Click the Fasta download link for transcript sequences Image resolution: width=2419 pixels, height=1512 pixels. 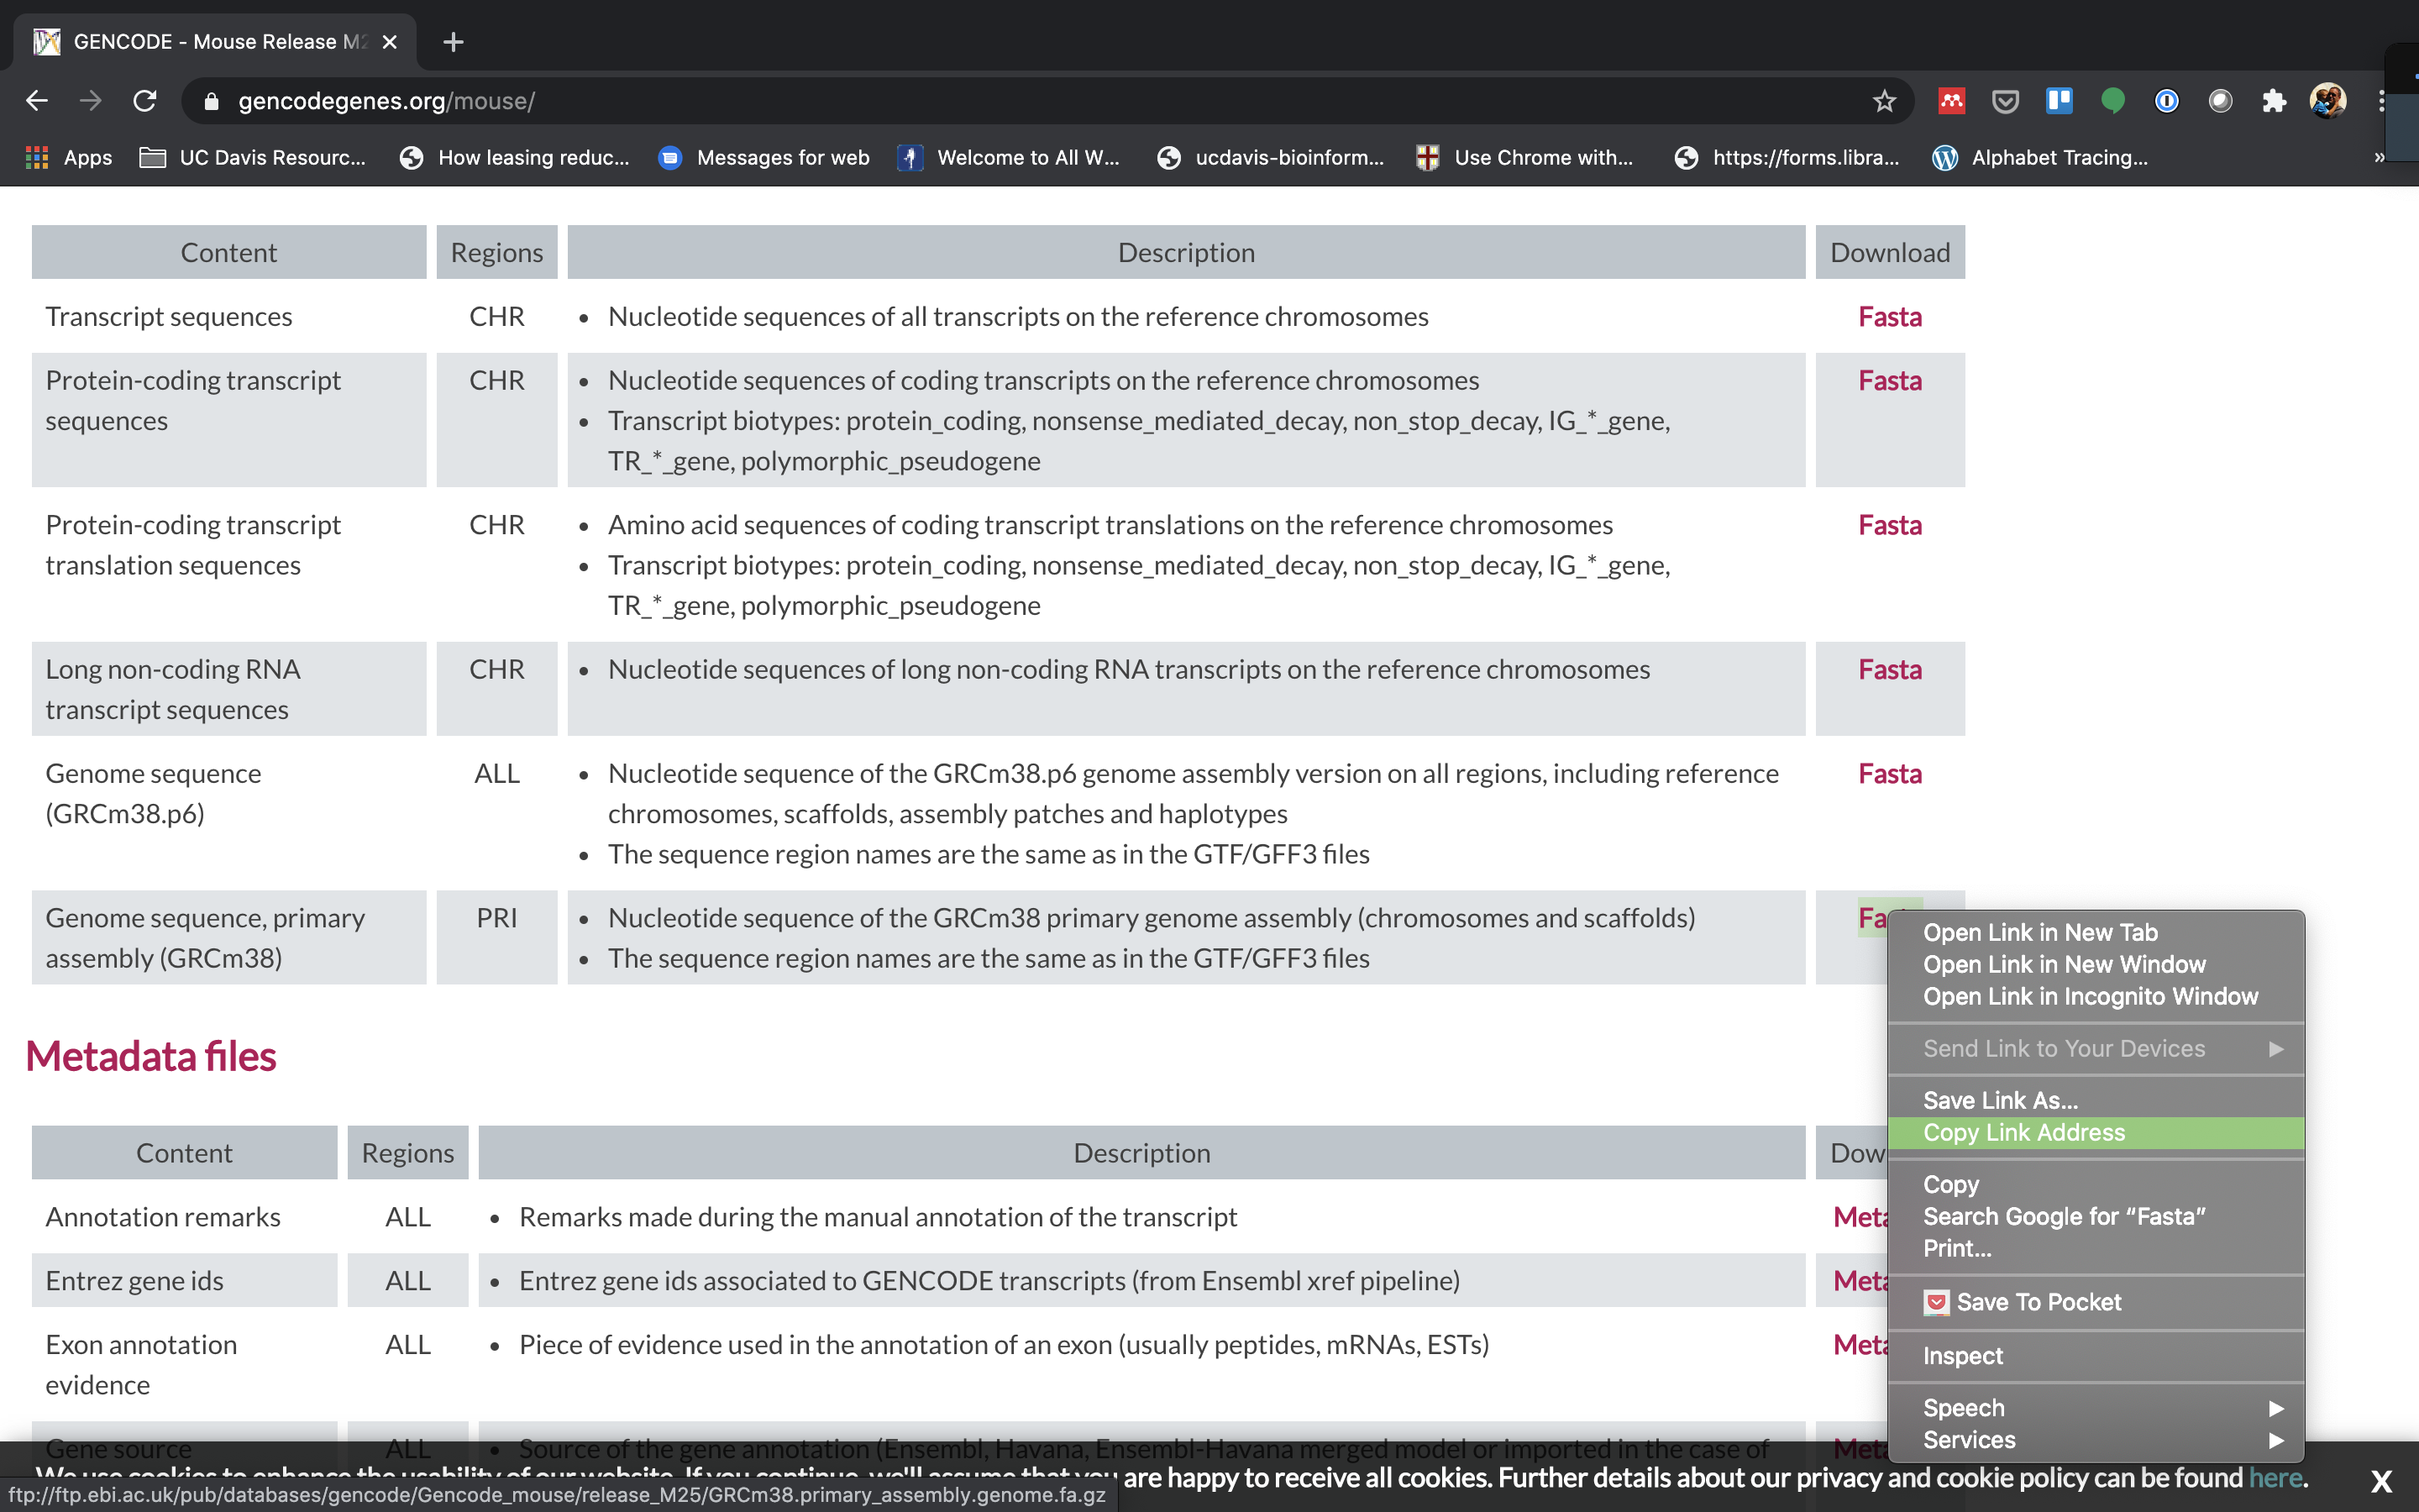(x=1888, y=315)
